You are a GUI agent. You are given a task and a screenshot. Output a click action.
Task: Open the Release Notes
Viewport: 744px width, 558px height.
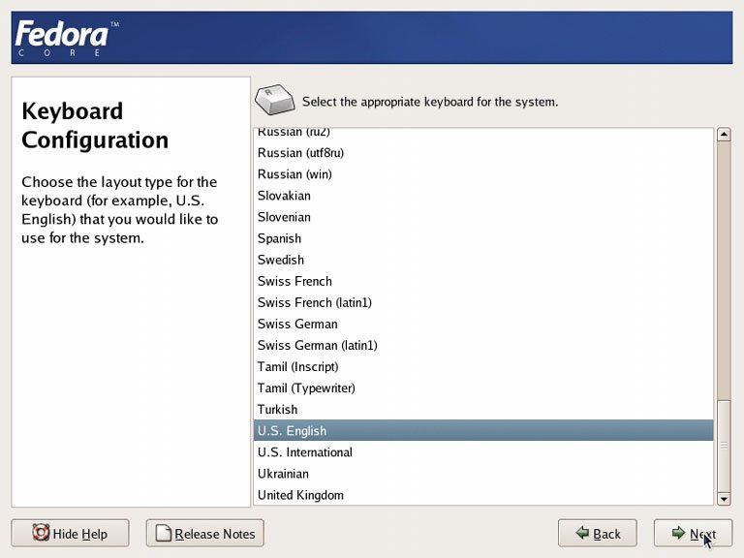tap(204, 533)
